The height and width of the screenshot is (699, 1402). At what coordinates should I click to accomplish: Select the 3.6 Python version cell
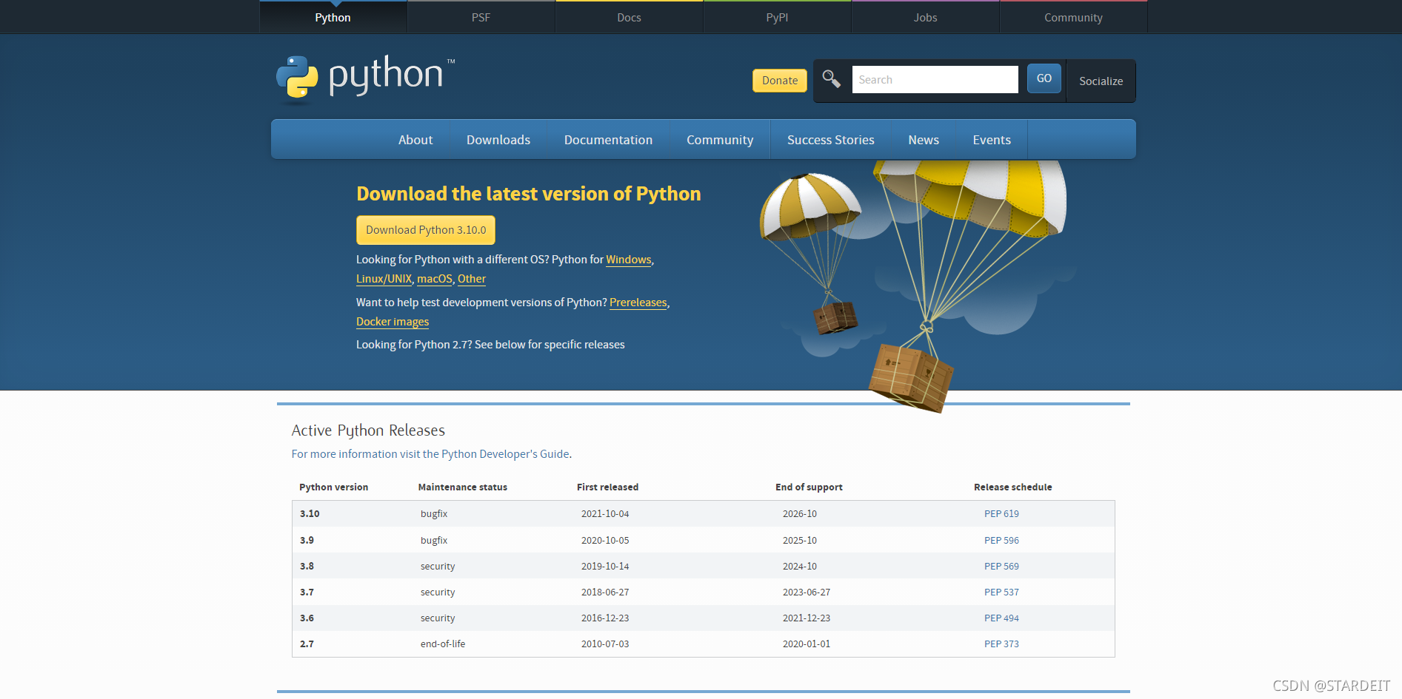[307, 618]
